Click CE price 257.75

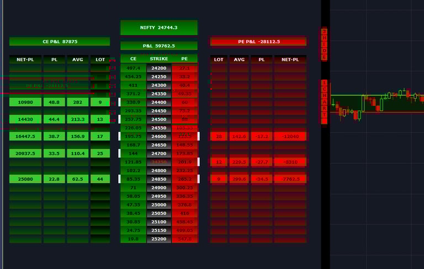(x=133, y=120)
